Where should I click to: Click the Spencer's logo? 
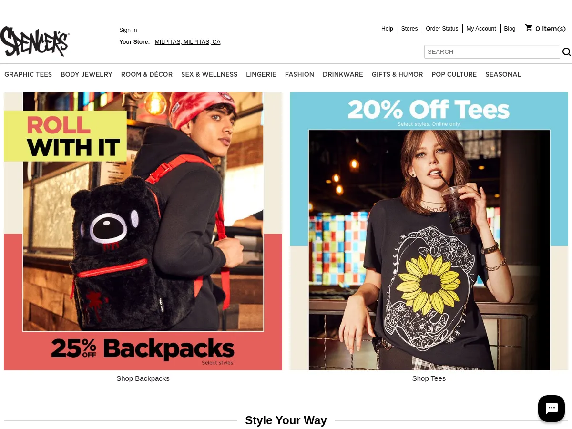coord(35,41)
